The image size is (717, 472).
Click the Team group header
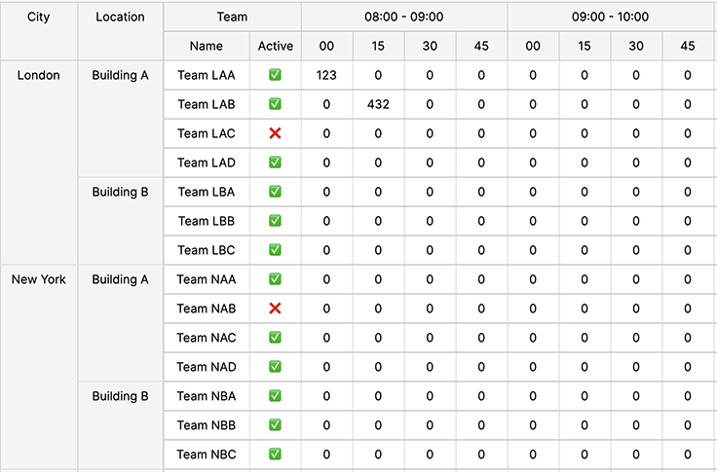point(232,17)
